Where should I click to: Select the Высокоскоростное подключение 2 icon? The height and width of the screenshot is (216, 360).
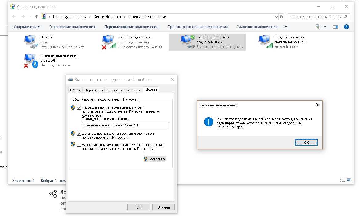tap(188, 42)
